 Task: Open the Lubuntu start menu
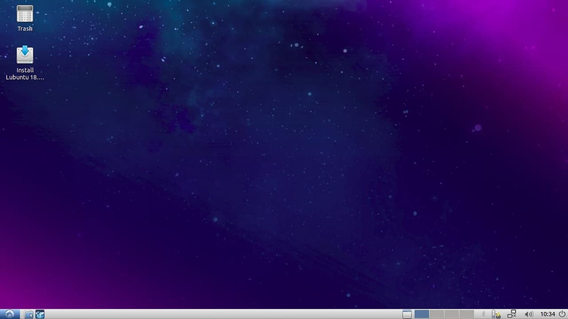[9, 314]
